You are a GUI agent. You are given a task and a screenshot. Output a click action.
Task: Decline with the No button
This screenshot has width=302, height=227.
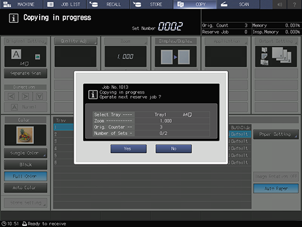(x=173, y=149)
